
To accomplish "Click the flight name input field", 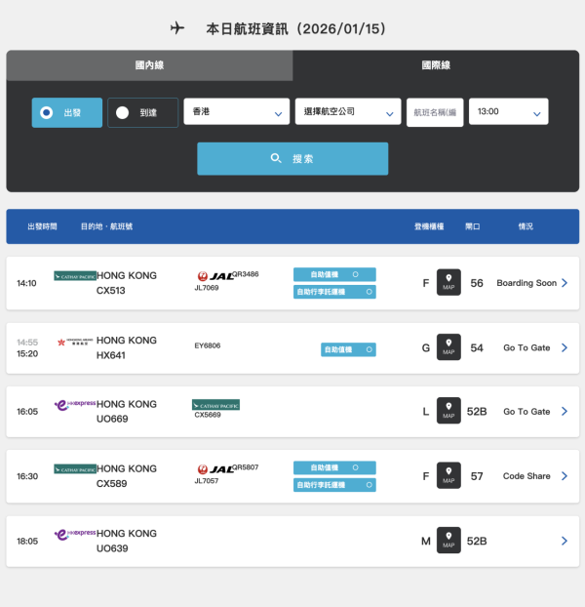I will coord(435,112).
